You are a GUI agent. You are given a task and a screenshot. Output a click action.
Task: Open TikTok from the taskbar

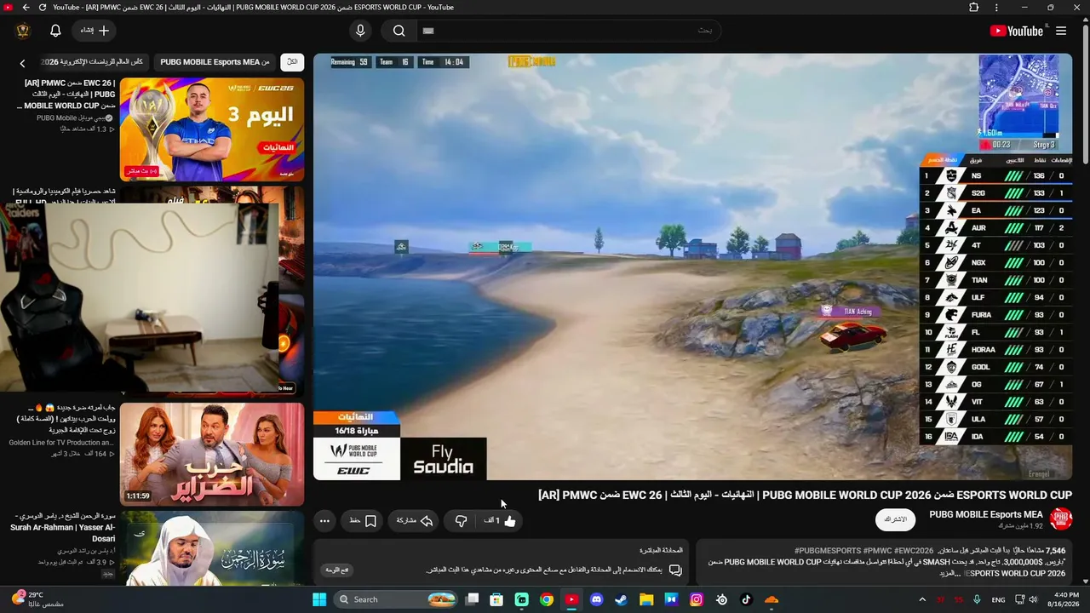tap(747, 599)
